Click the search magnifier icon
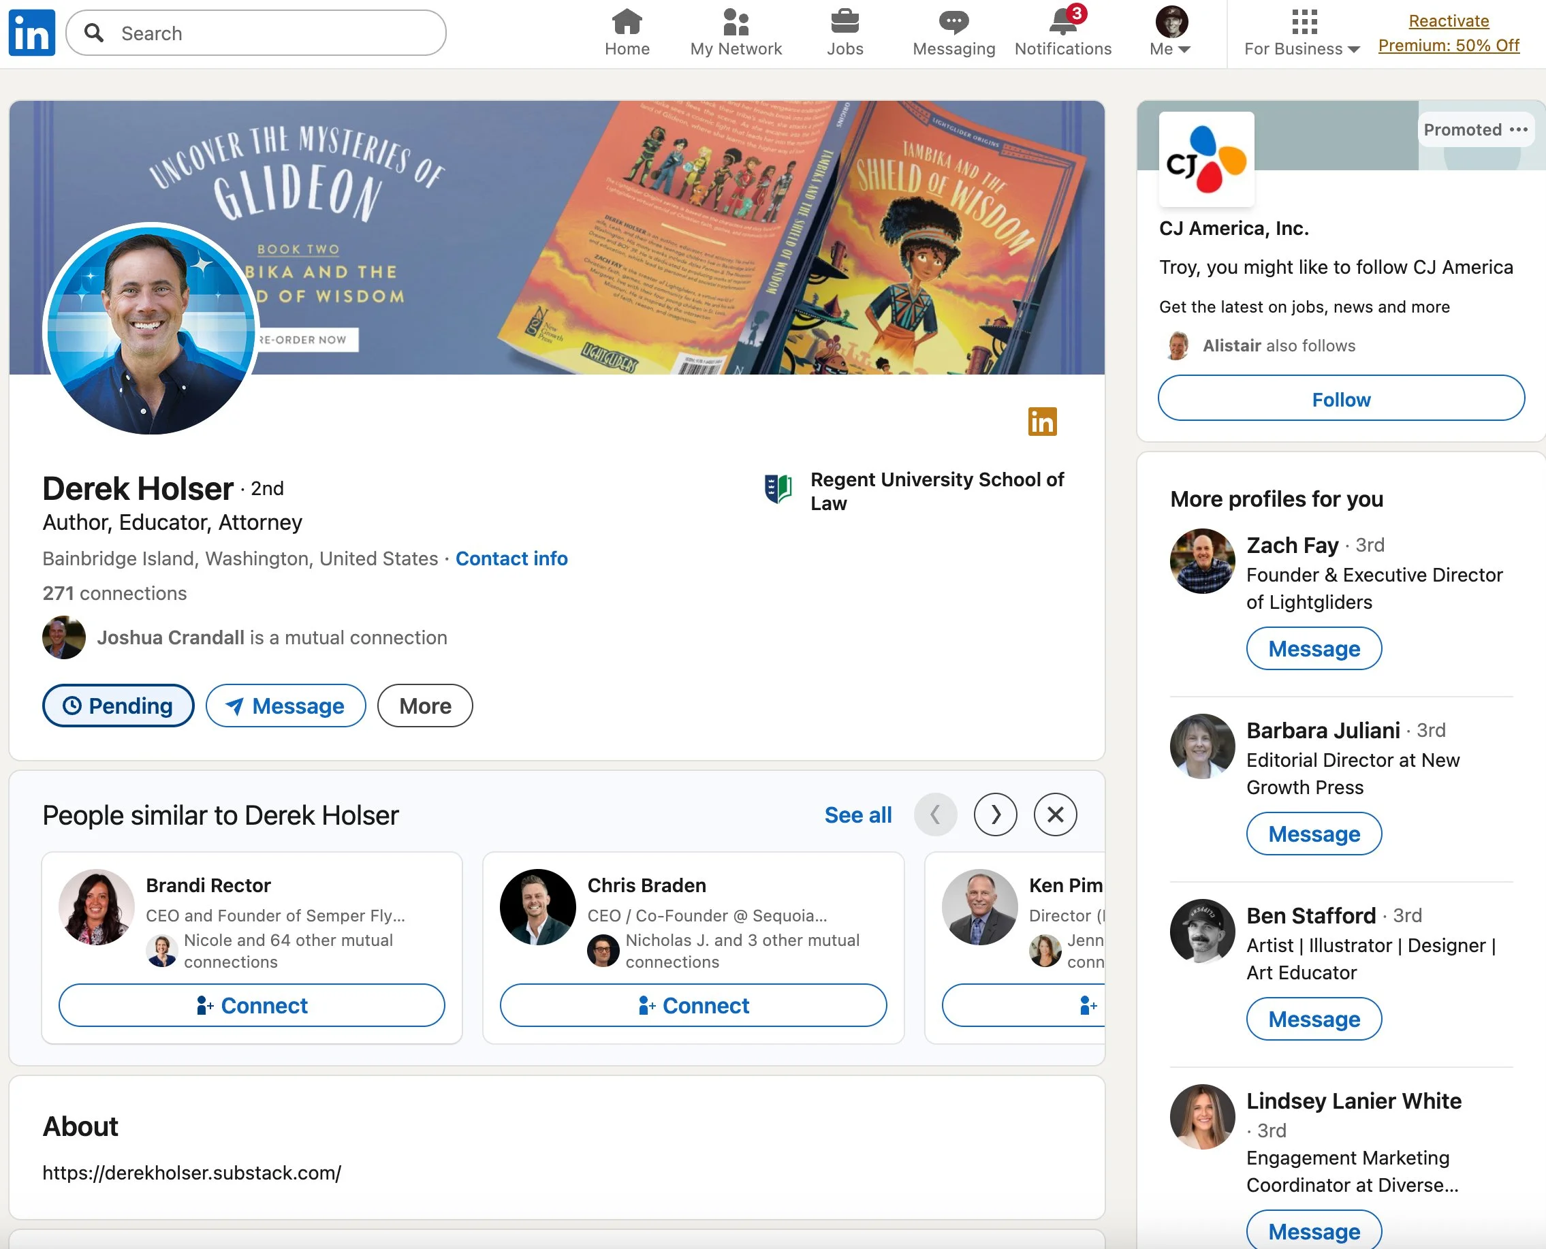Viewport: 1546px width, 1249px height. (x=94, y=33)
